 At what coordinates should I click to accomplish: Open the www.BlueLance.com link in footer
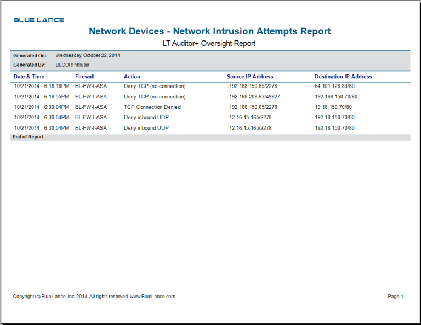[152, 297]
